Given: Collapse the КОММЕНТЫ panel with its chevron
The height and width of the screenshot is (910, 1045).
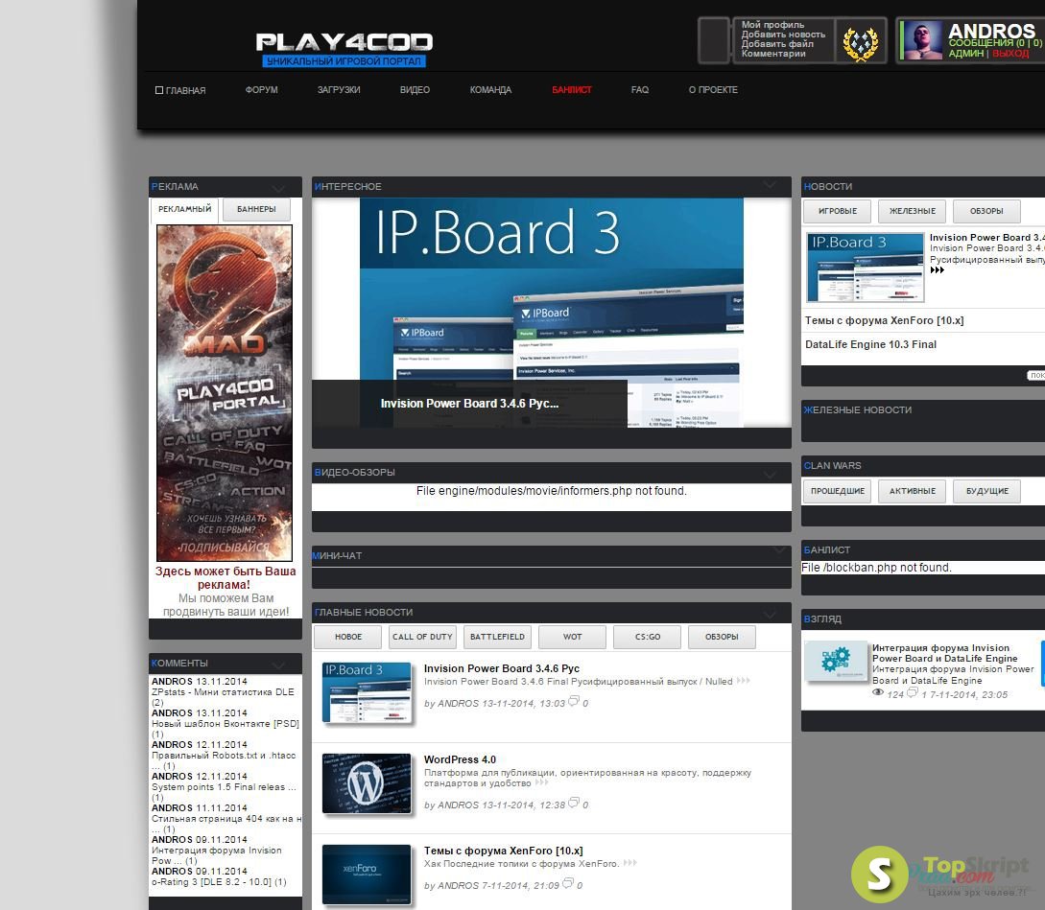Looking at the screenshot, I should (x=278, y=665).
